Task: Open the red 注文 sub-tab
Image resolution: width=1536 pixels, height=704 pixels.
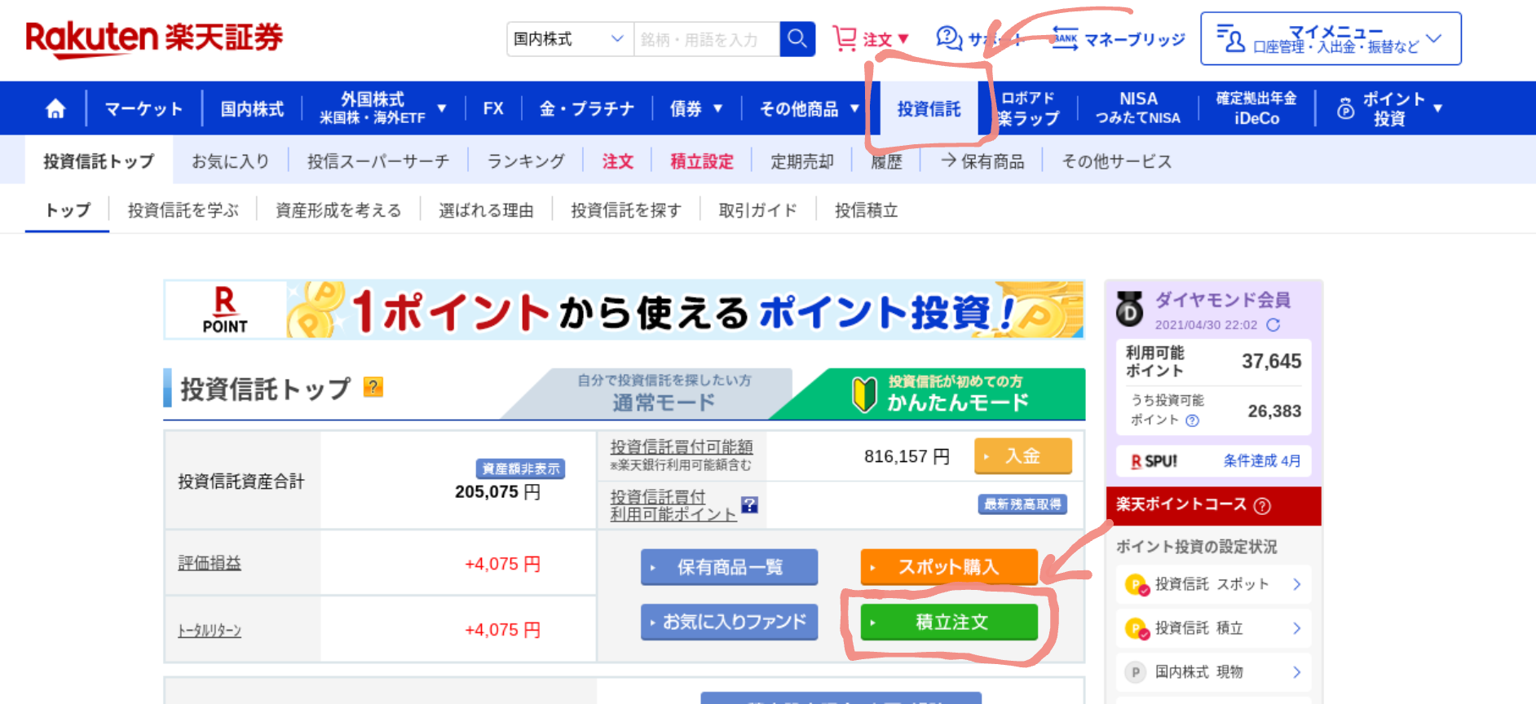Action: click(x=618, y=161)
